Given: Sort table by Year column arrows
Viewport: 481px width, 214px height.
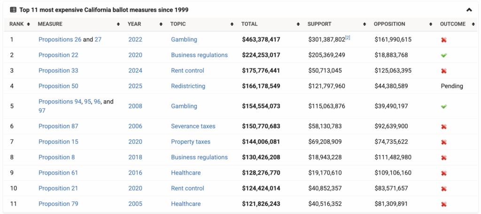Looking at the screenshot, I should 161,24.
